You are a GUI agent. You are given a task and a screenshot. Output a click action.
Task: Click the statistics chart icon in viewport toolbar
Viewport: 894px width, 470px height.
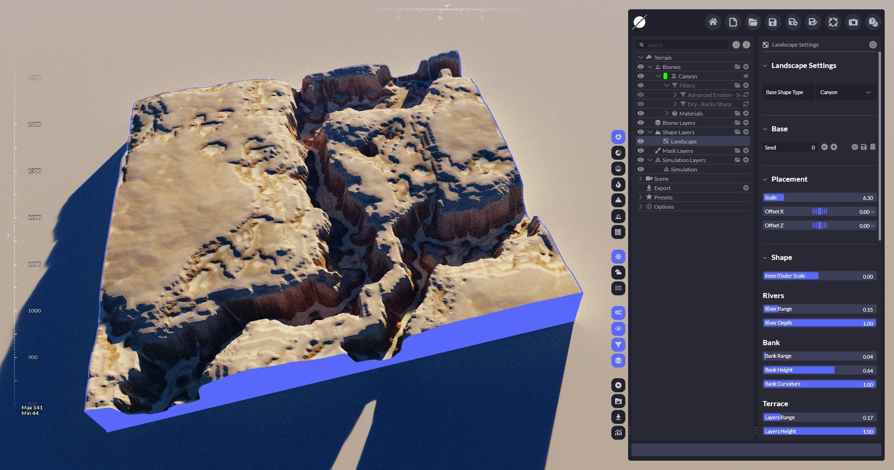tap(618, 433)
